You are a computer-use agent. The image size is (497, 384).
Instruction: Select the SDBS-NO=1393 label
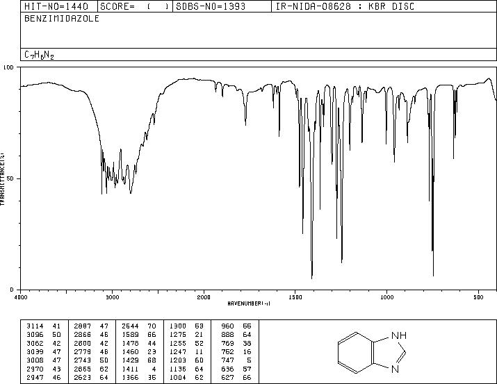click(211, 6)
